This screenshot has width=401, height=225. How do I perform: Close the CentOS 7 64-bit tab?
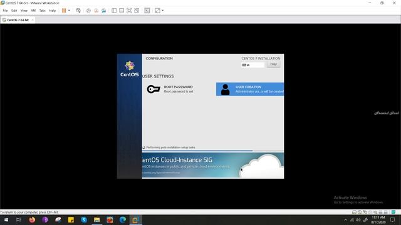pyautogui.click(x=33, y=20)
